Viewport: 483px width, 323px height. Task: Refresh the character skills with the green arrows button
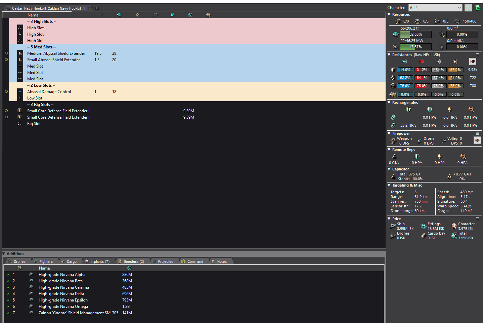tap(468, 8)
